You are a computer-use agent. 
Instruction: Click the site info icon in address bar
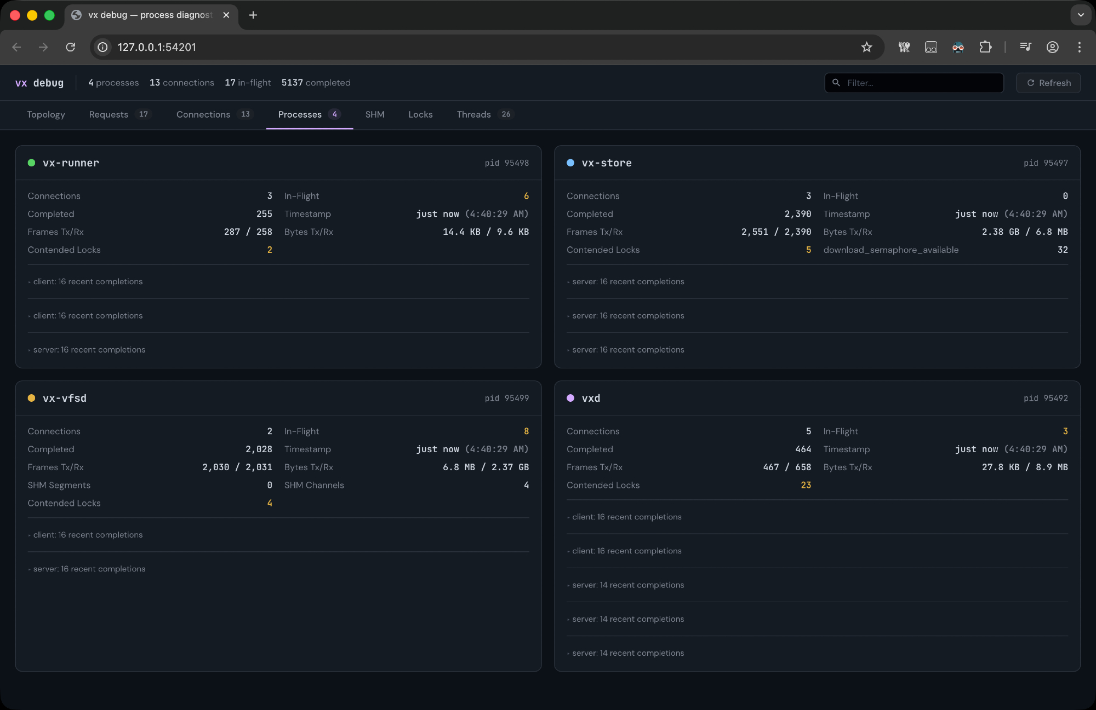tap(102, 47)
